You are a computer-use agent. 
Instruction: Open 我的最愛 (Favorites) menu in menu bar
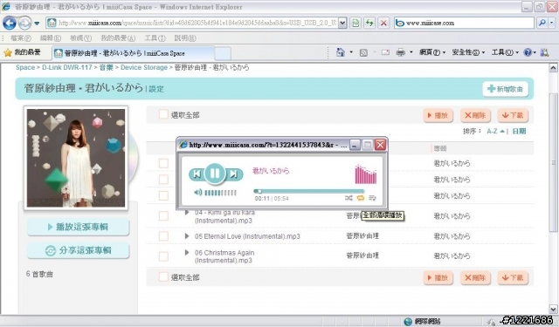[x=118, y=38]
